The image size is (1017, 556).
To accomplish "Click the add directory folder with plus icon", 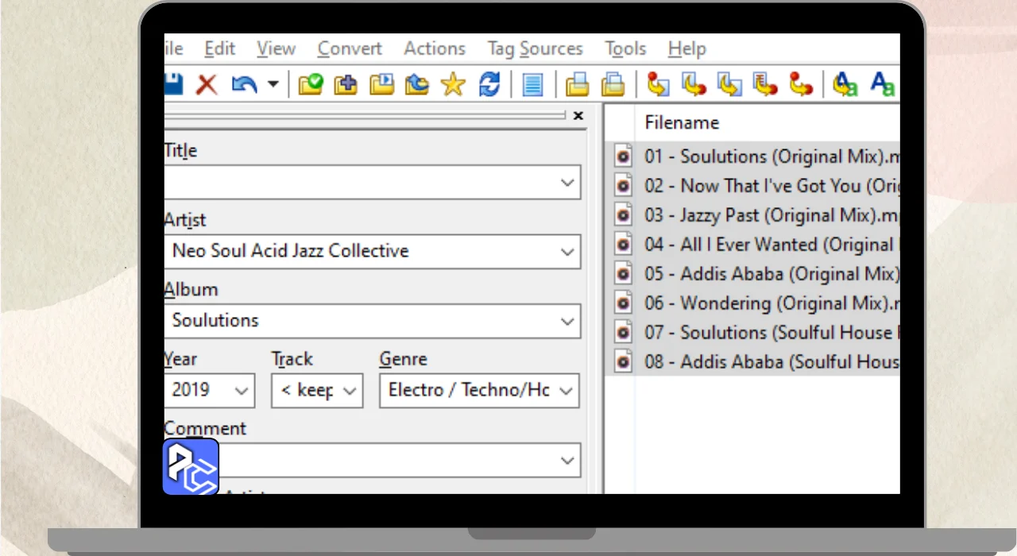I will [346, 84].
